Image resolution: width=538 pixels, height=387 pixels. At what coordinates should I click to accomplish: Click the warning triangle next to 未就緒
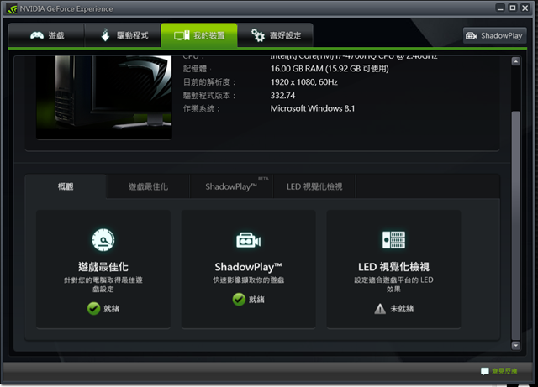[380, 309]
